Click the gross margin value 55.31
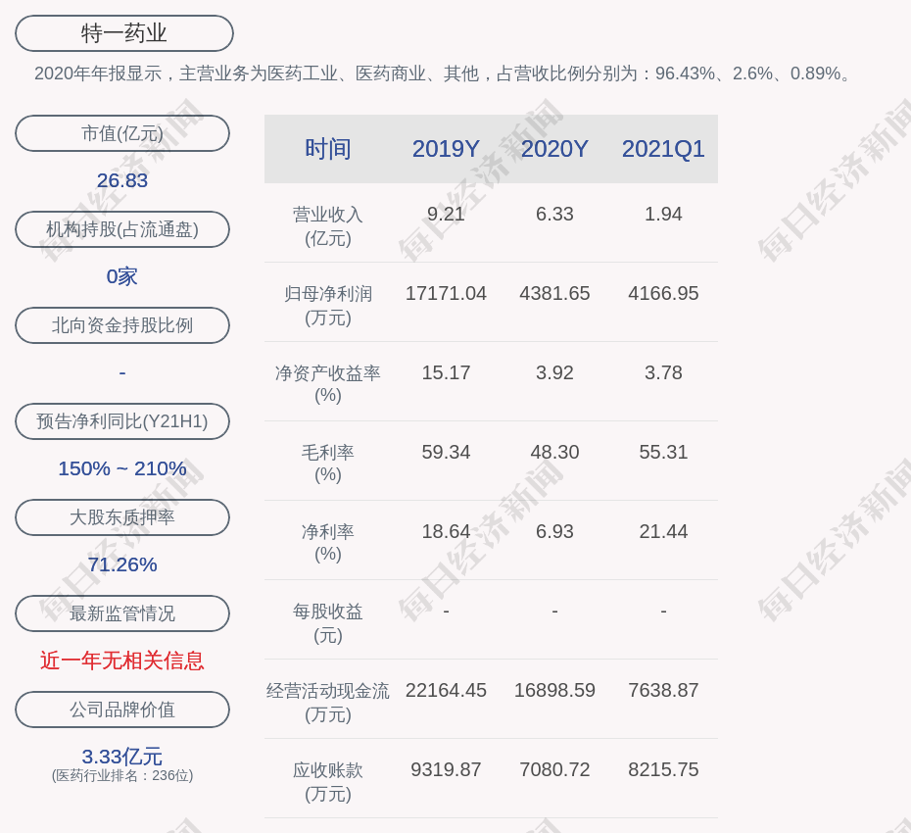Screen dimensions: 911x833 coord(663,452)
